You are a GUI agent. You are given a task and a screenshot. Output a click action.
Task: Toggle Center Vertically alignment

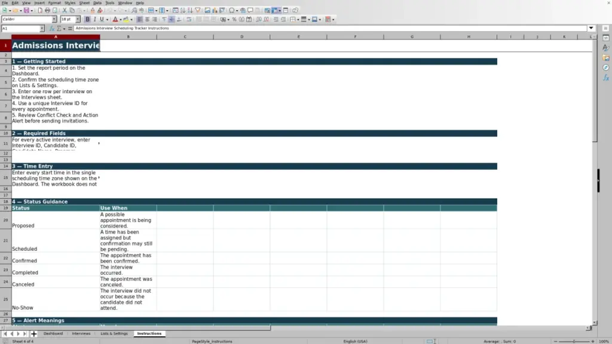pos(172,19)
